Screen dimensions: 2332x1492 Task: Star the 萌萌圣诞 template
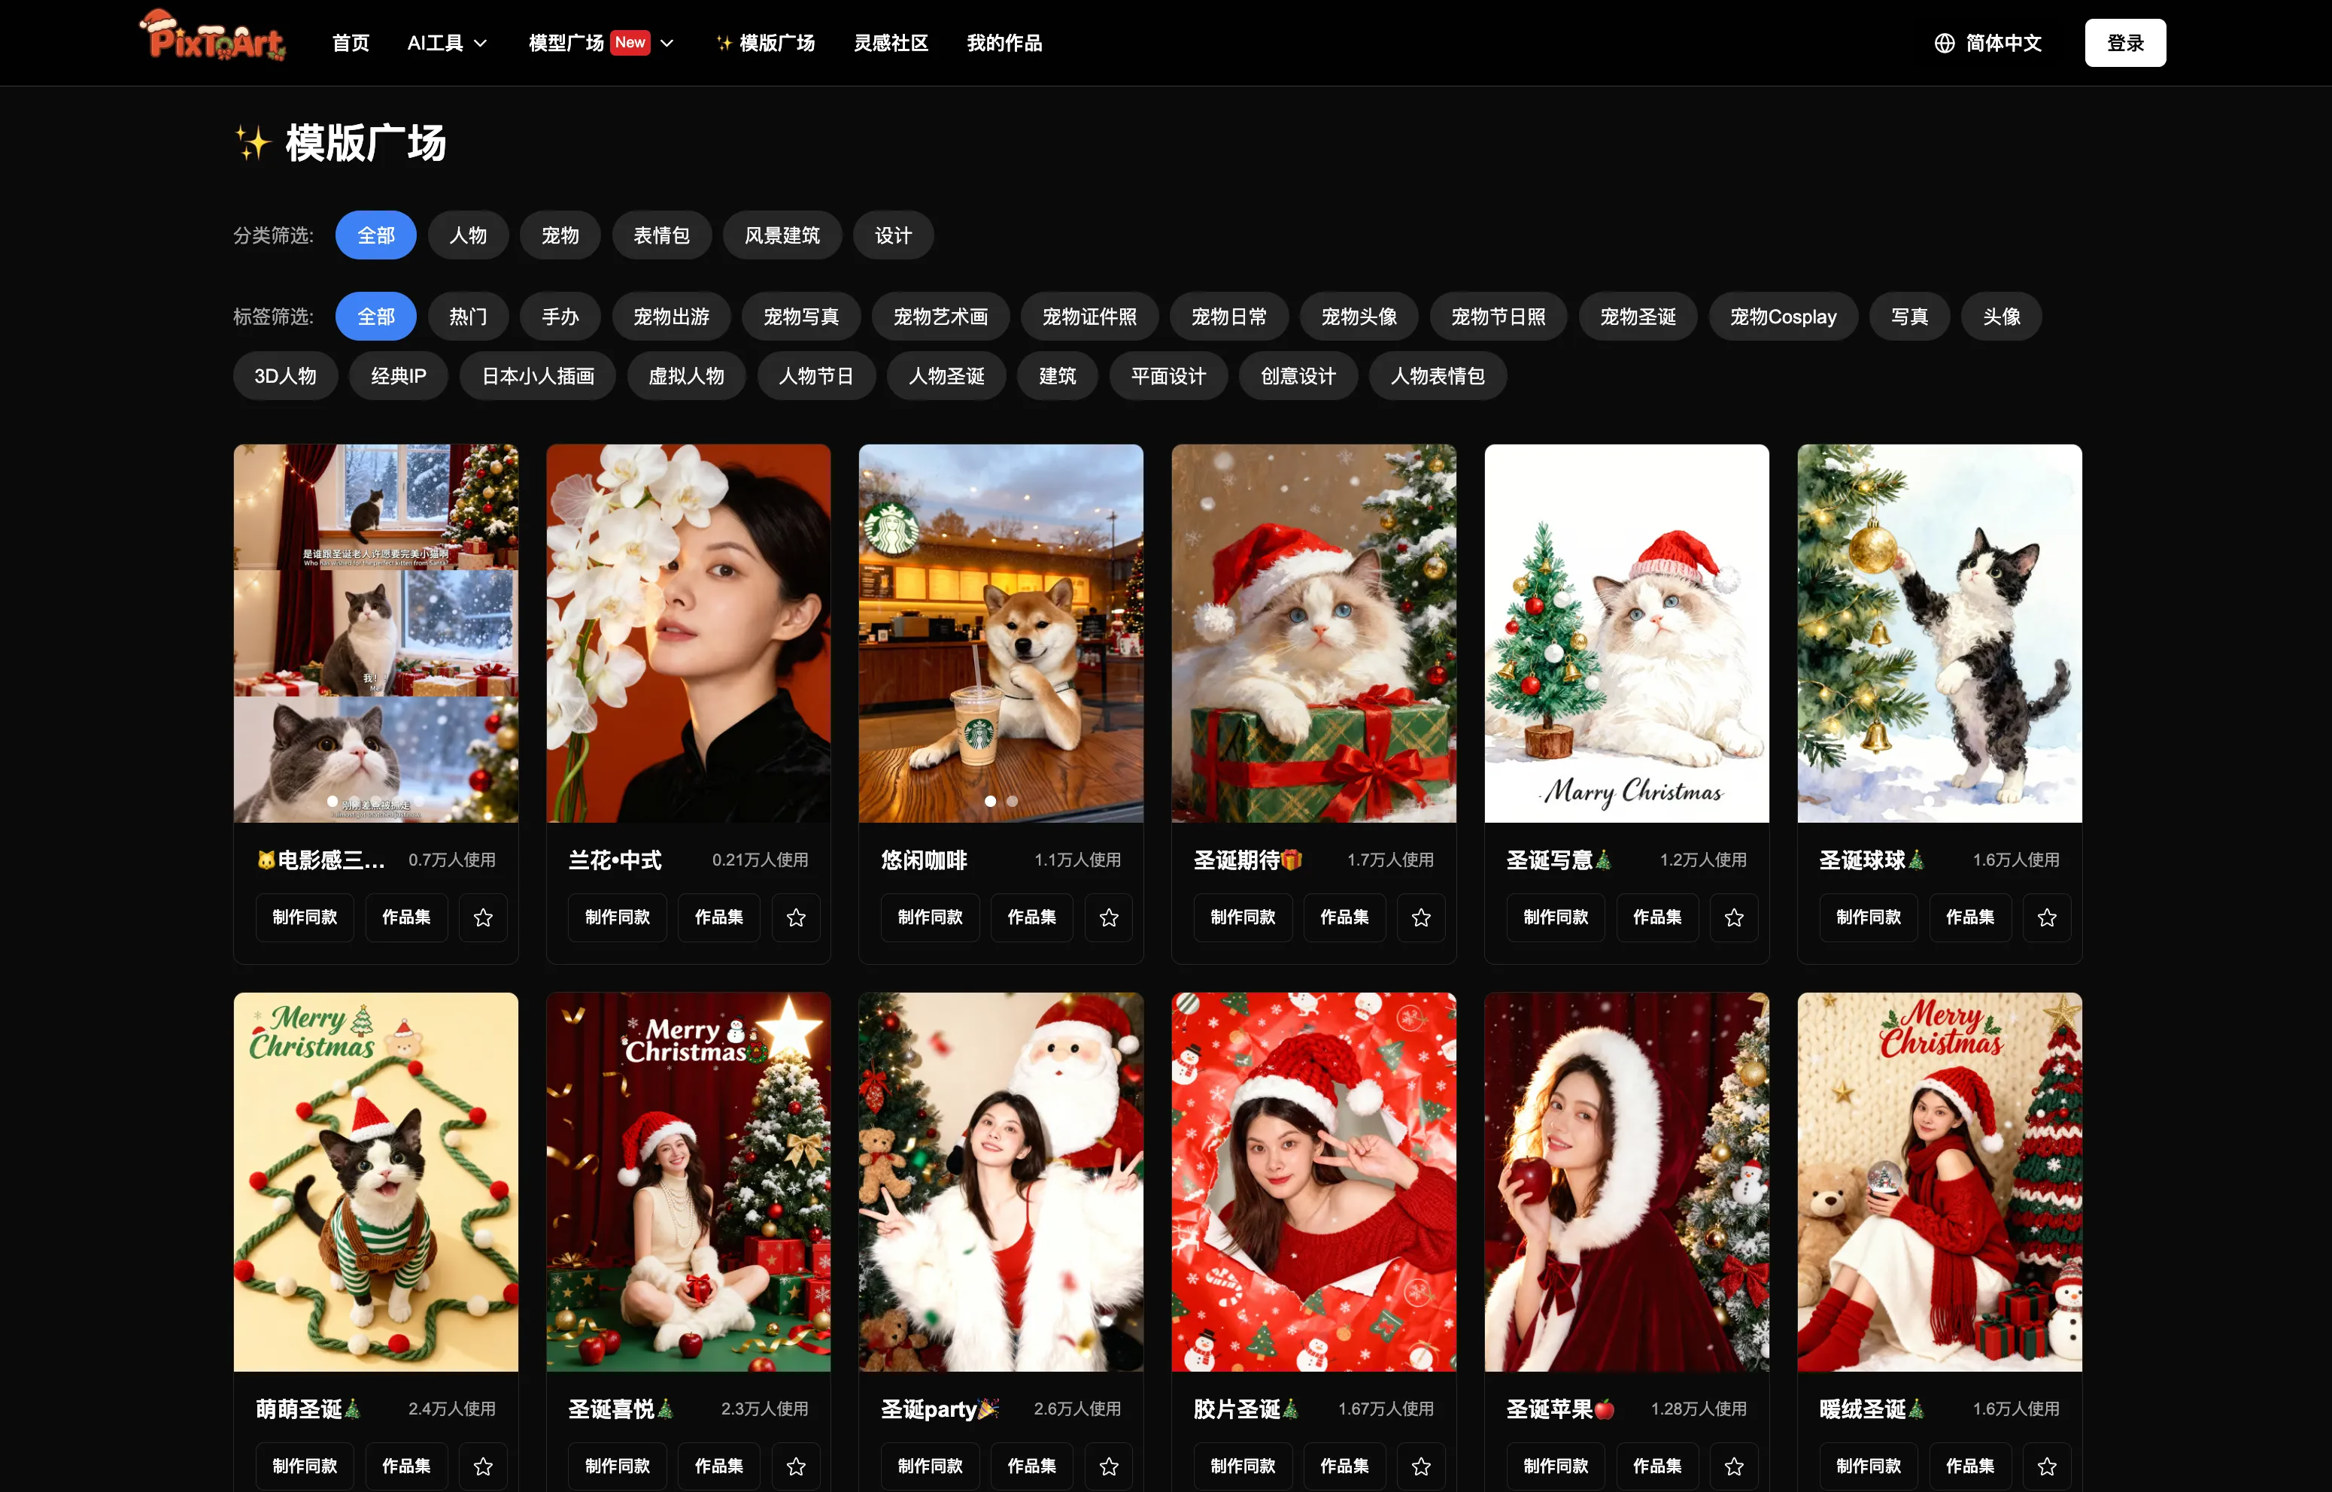[x=482, y=1466]
